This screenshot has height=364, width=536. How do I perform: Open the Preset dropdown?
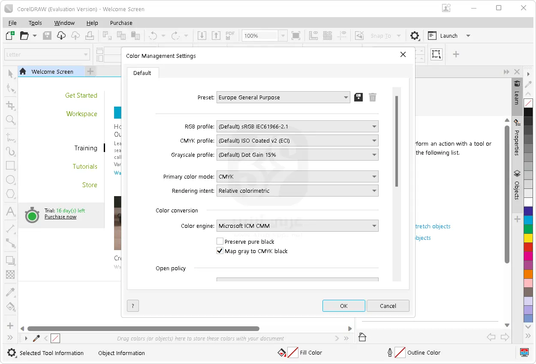click(x=283, y=98)
